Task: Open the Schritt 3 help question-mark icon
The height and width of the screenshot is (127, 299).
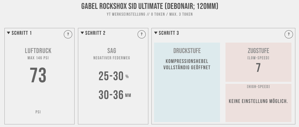Action: pos(289,34)
